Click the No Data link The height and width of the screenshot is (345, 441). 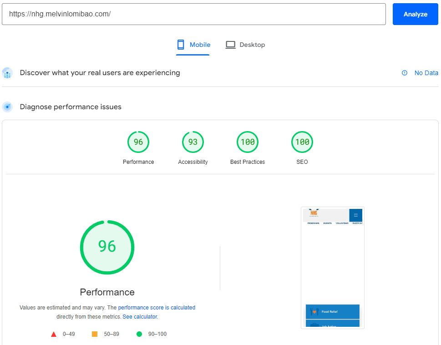(x=426, y=73)
